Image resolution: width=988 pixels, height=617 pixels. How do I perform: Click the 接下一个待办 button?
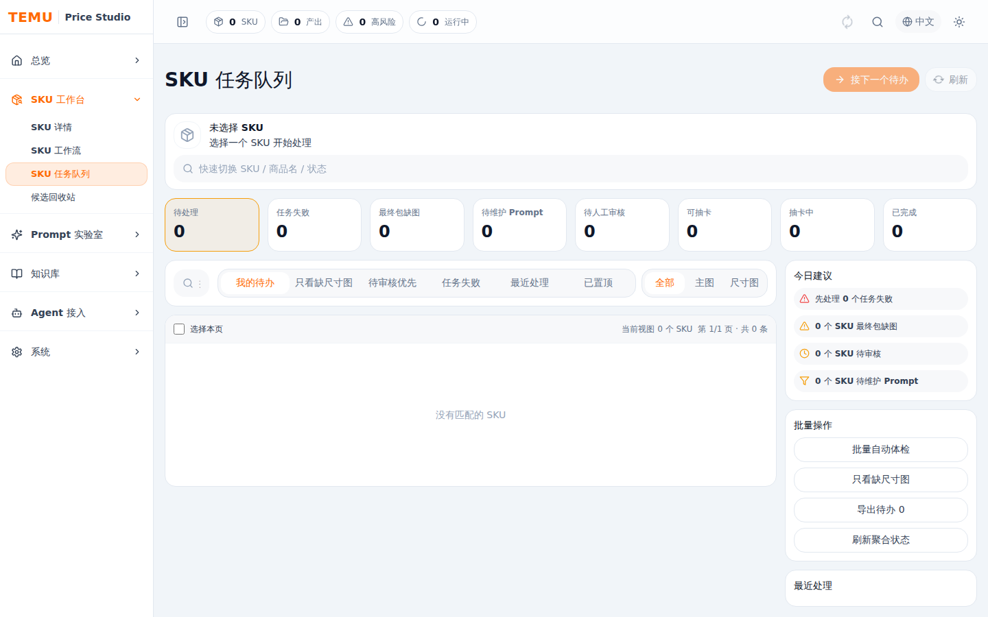pyautogui.click(x=871, y=80)
